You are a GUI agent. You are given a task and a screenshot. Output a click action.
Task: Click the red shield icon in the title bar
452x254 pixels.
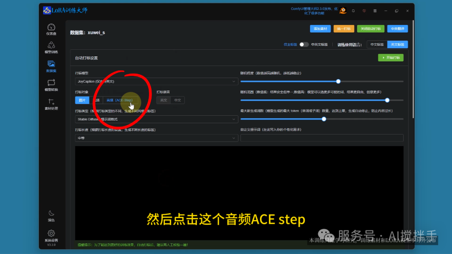(x=364, y=11)
